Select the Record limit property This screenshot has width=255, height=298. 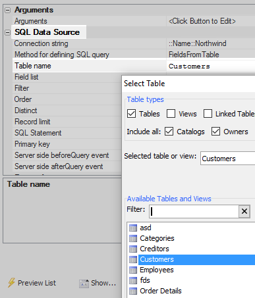coord(32,122)
